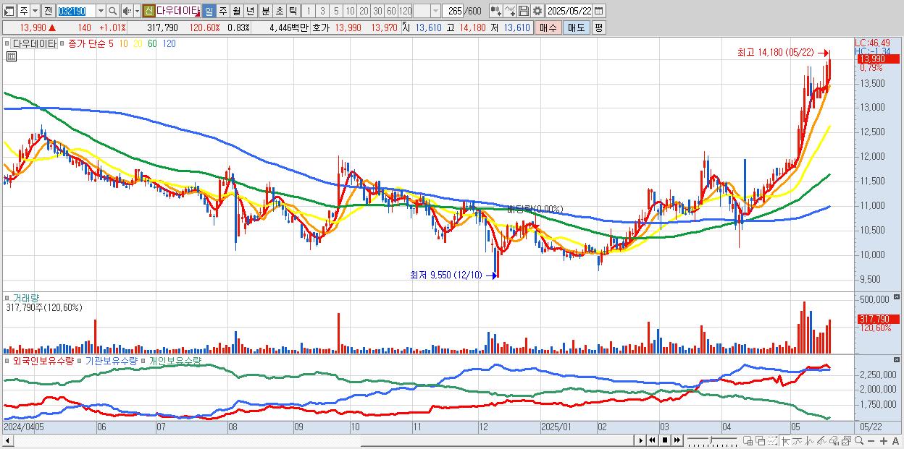Click the chart grid handle below 다우데이타 label
This screenshot has width=904, height=449.
tap(11, 56)
